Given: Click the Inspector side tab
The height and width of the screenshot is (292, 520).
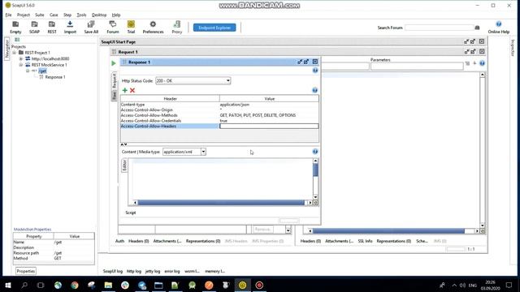Looking at the screenshot, I should (513, 49).
